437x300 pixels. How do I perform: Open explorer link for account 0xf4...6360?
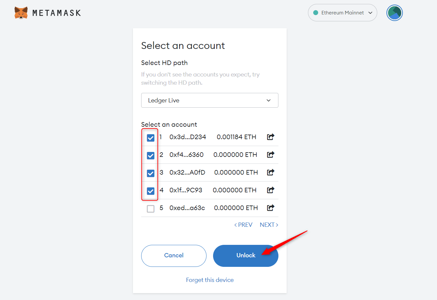point(271,155)
